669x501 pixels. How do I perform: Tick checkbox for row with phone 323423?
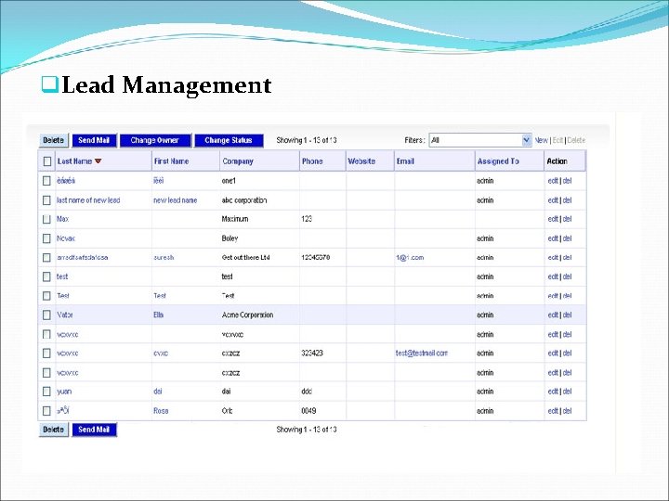pos(46,353)
